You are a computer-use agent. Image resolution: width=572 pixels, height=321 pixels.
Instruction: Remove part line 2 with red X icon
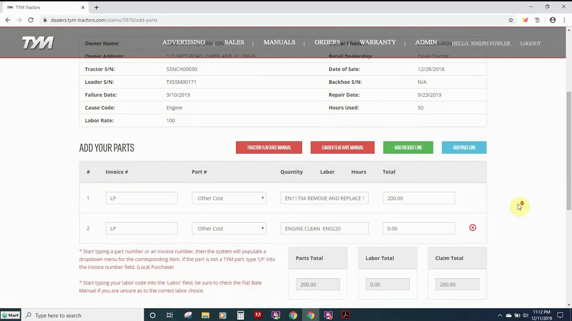click(x=472, y=227)
